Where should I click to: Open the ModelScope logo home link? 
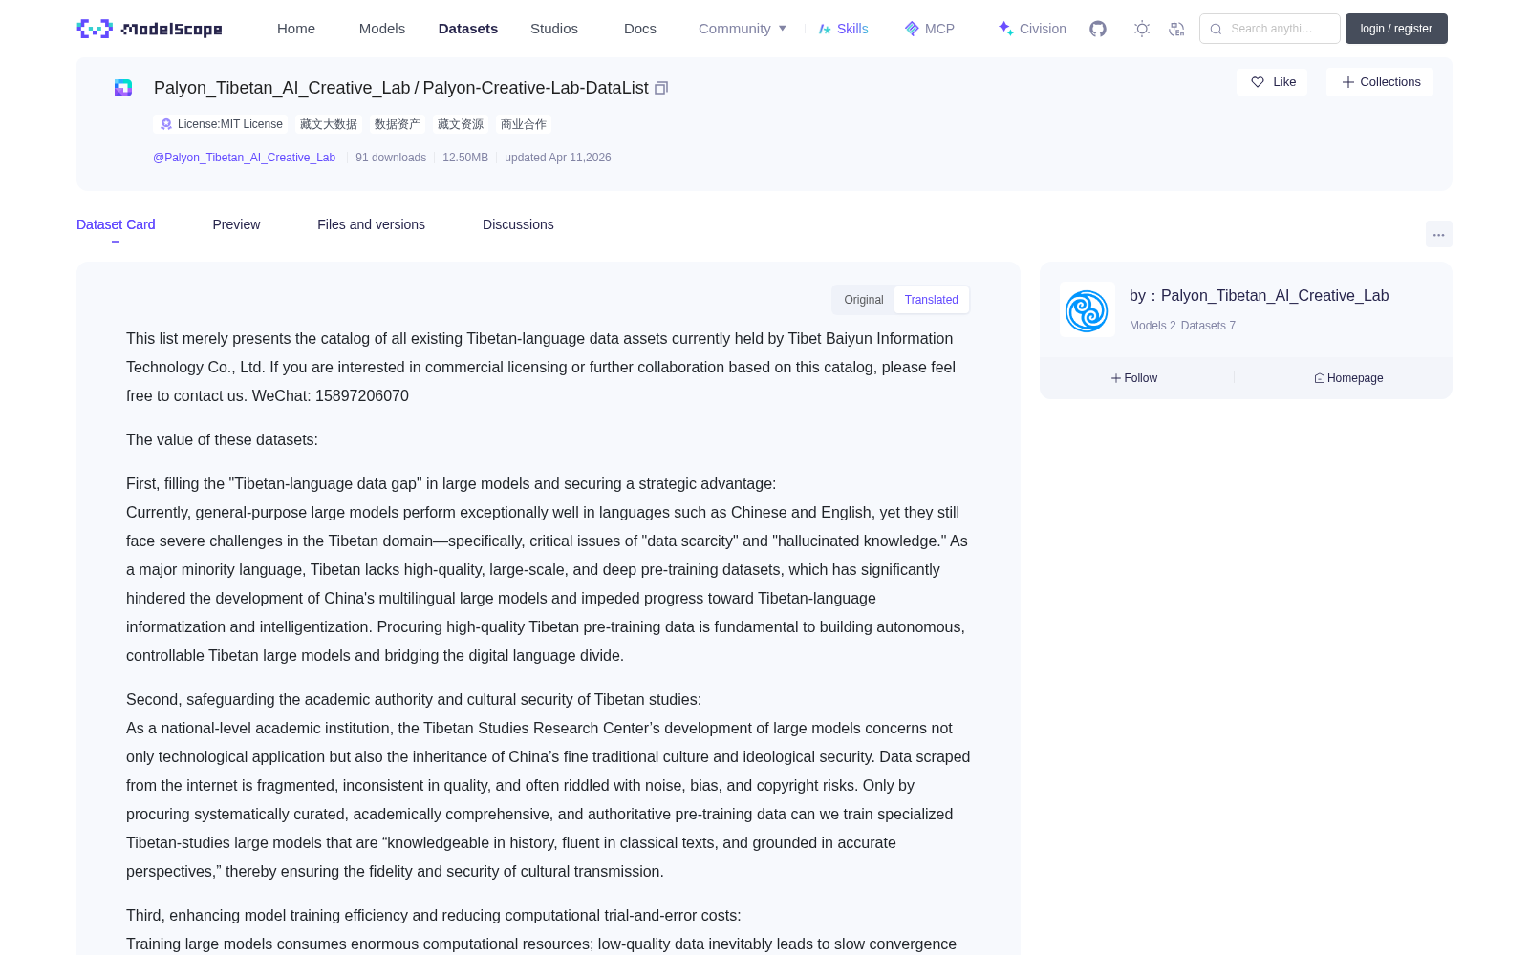(150, 29)
